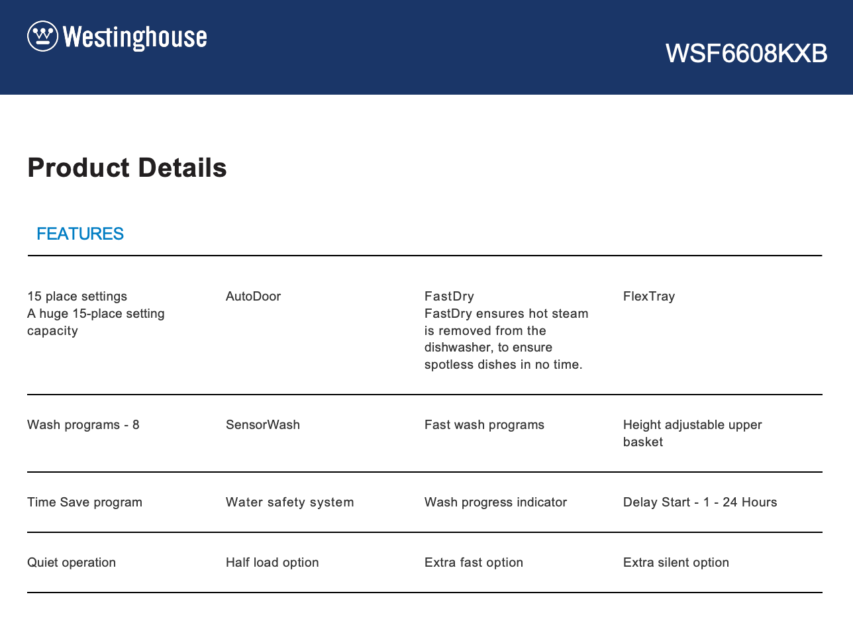Click Wash progress indicator text
The width and height of the screenshot is (853, 621).
pyautogui.click(x=495, y=502)
